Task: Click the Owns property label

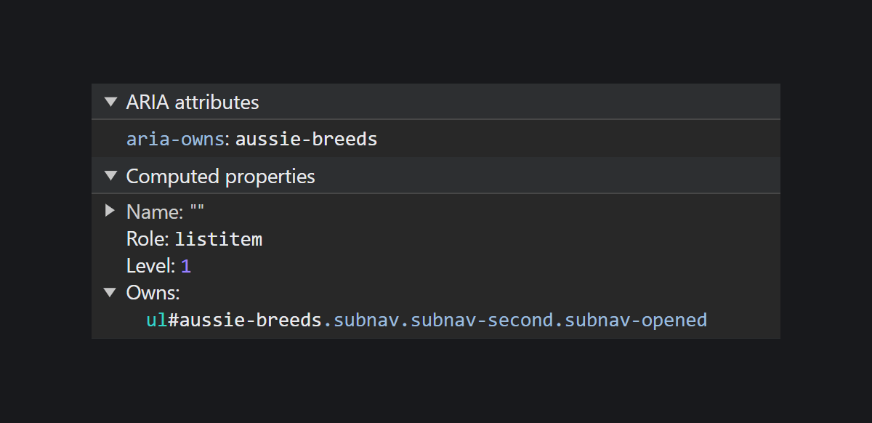Action: 151,293
